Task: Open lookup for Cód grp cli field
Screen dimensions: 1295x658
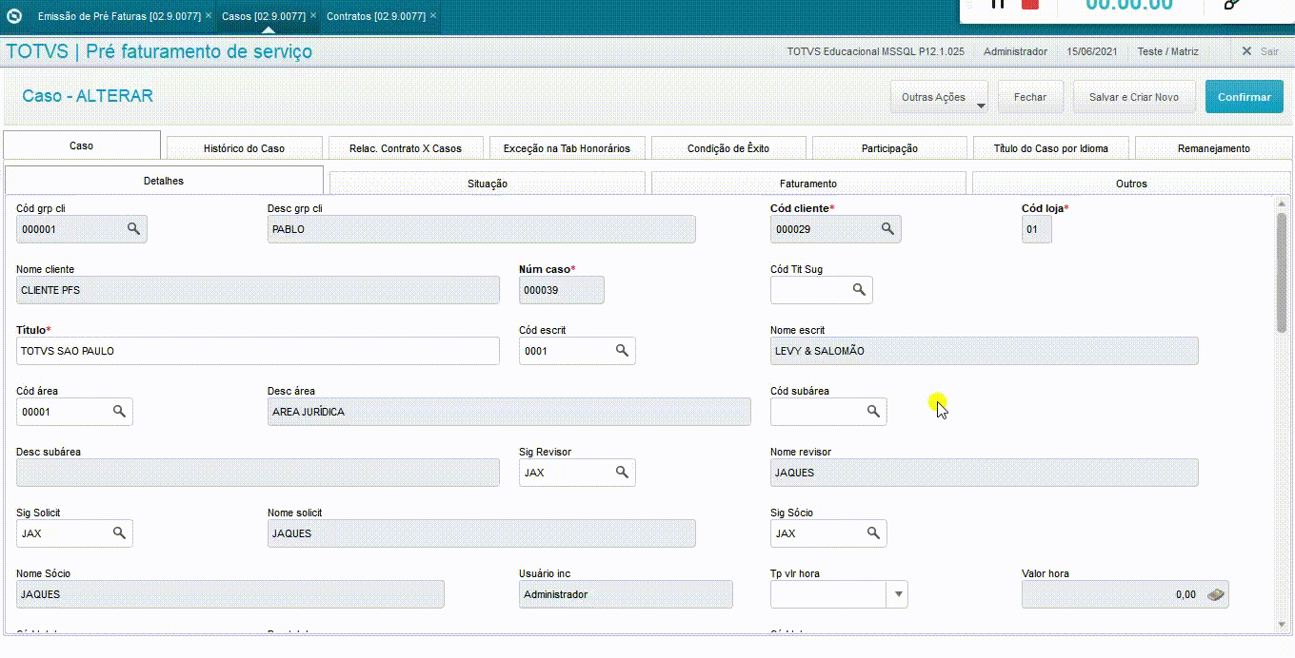Action: point(134,229)
